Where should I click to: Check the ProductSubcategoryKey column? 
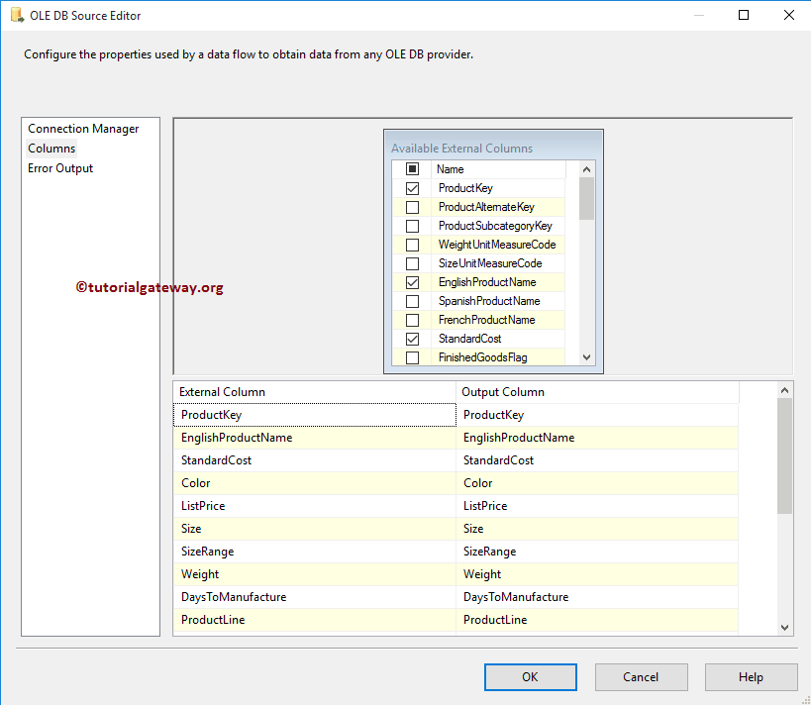pyautogui.click(x=413, y=226)
